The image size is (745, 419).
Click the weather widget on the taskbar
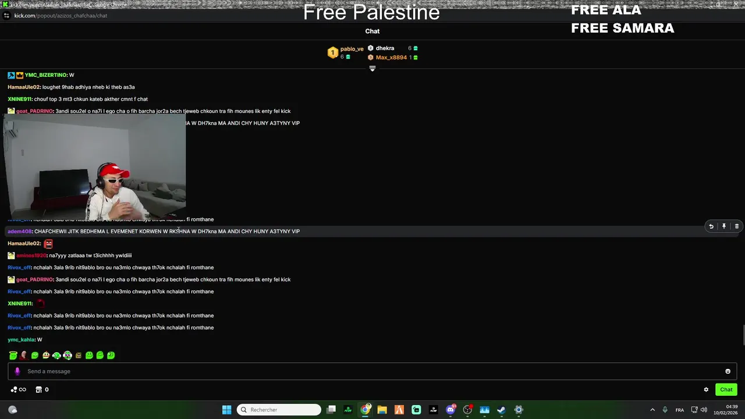pos(13,410)
